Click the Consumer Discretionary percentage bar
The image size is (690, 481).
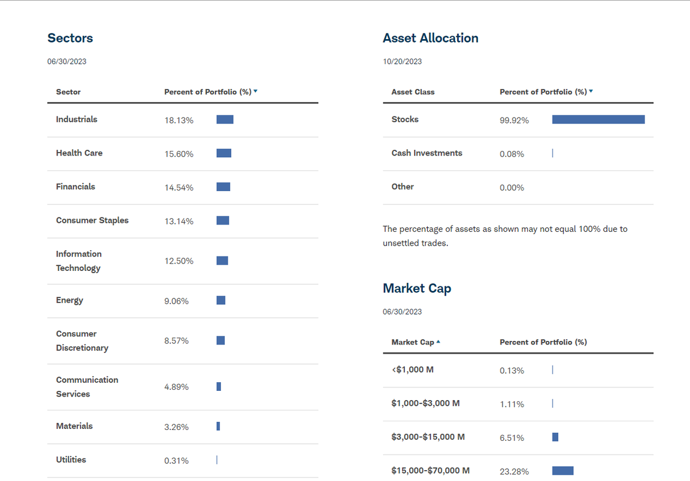(x=220, y=340)
